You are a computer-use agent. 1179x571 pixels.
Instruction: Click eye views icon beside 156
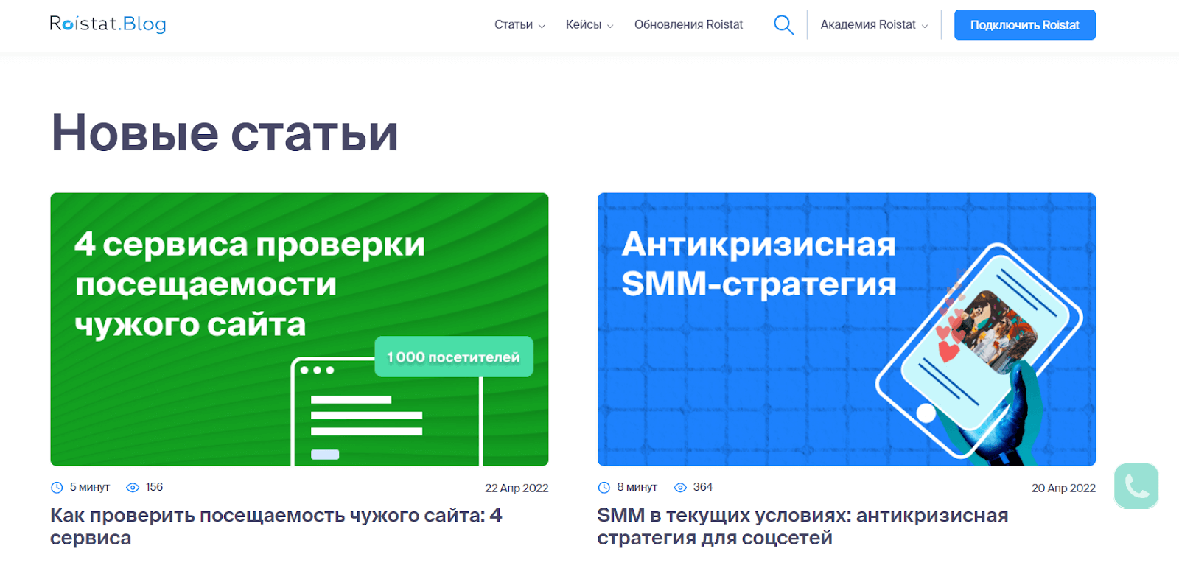(x=133, y=488)
